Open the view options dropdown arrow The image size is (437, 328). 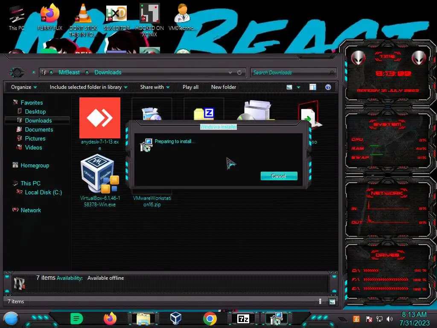point(298,87)
